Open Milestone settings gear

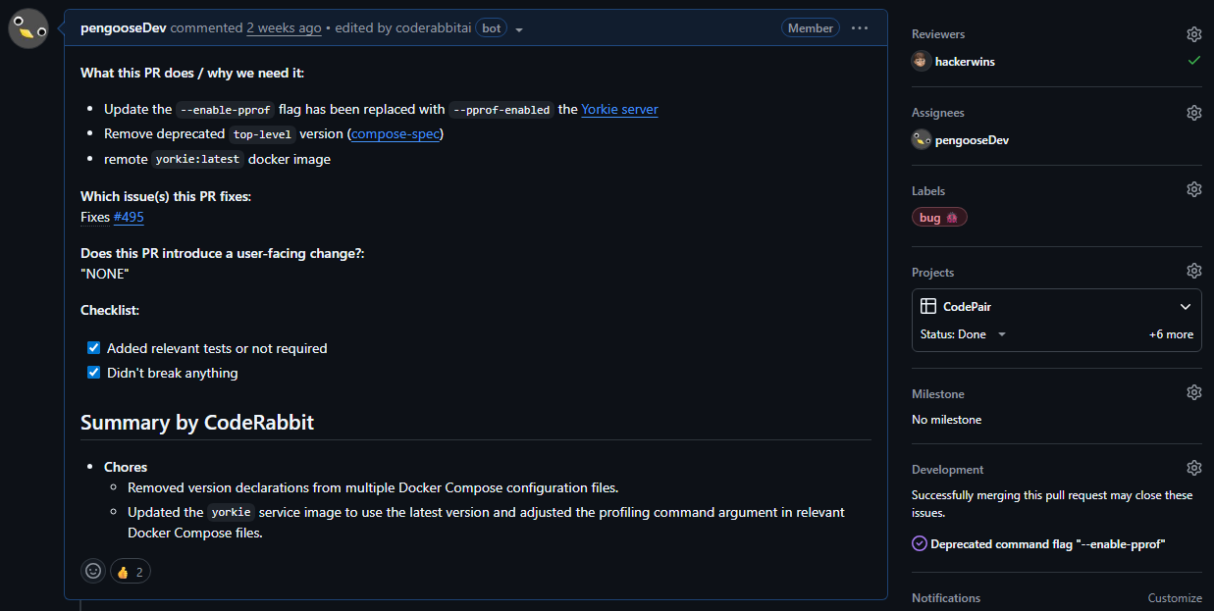coord(1193,392)
